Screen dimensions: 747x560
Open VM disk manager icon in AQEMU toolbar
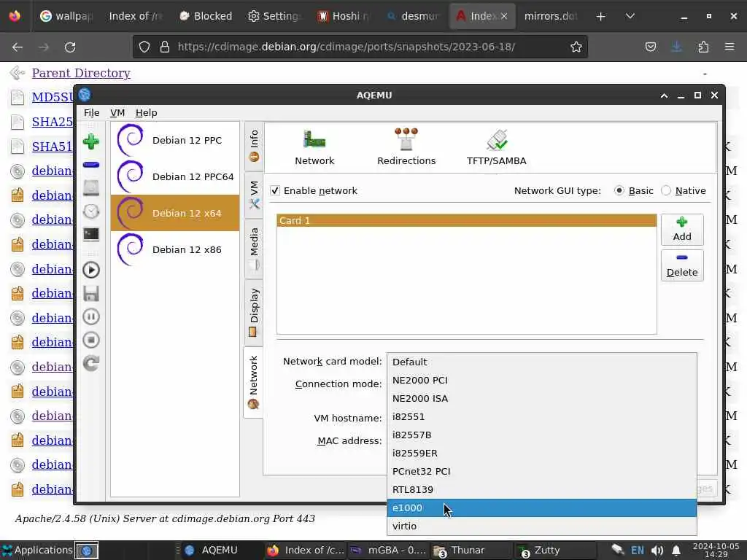[91, 188]
